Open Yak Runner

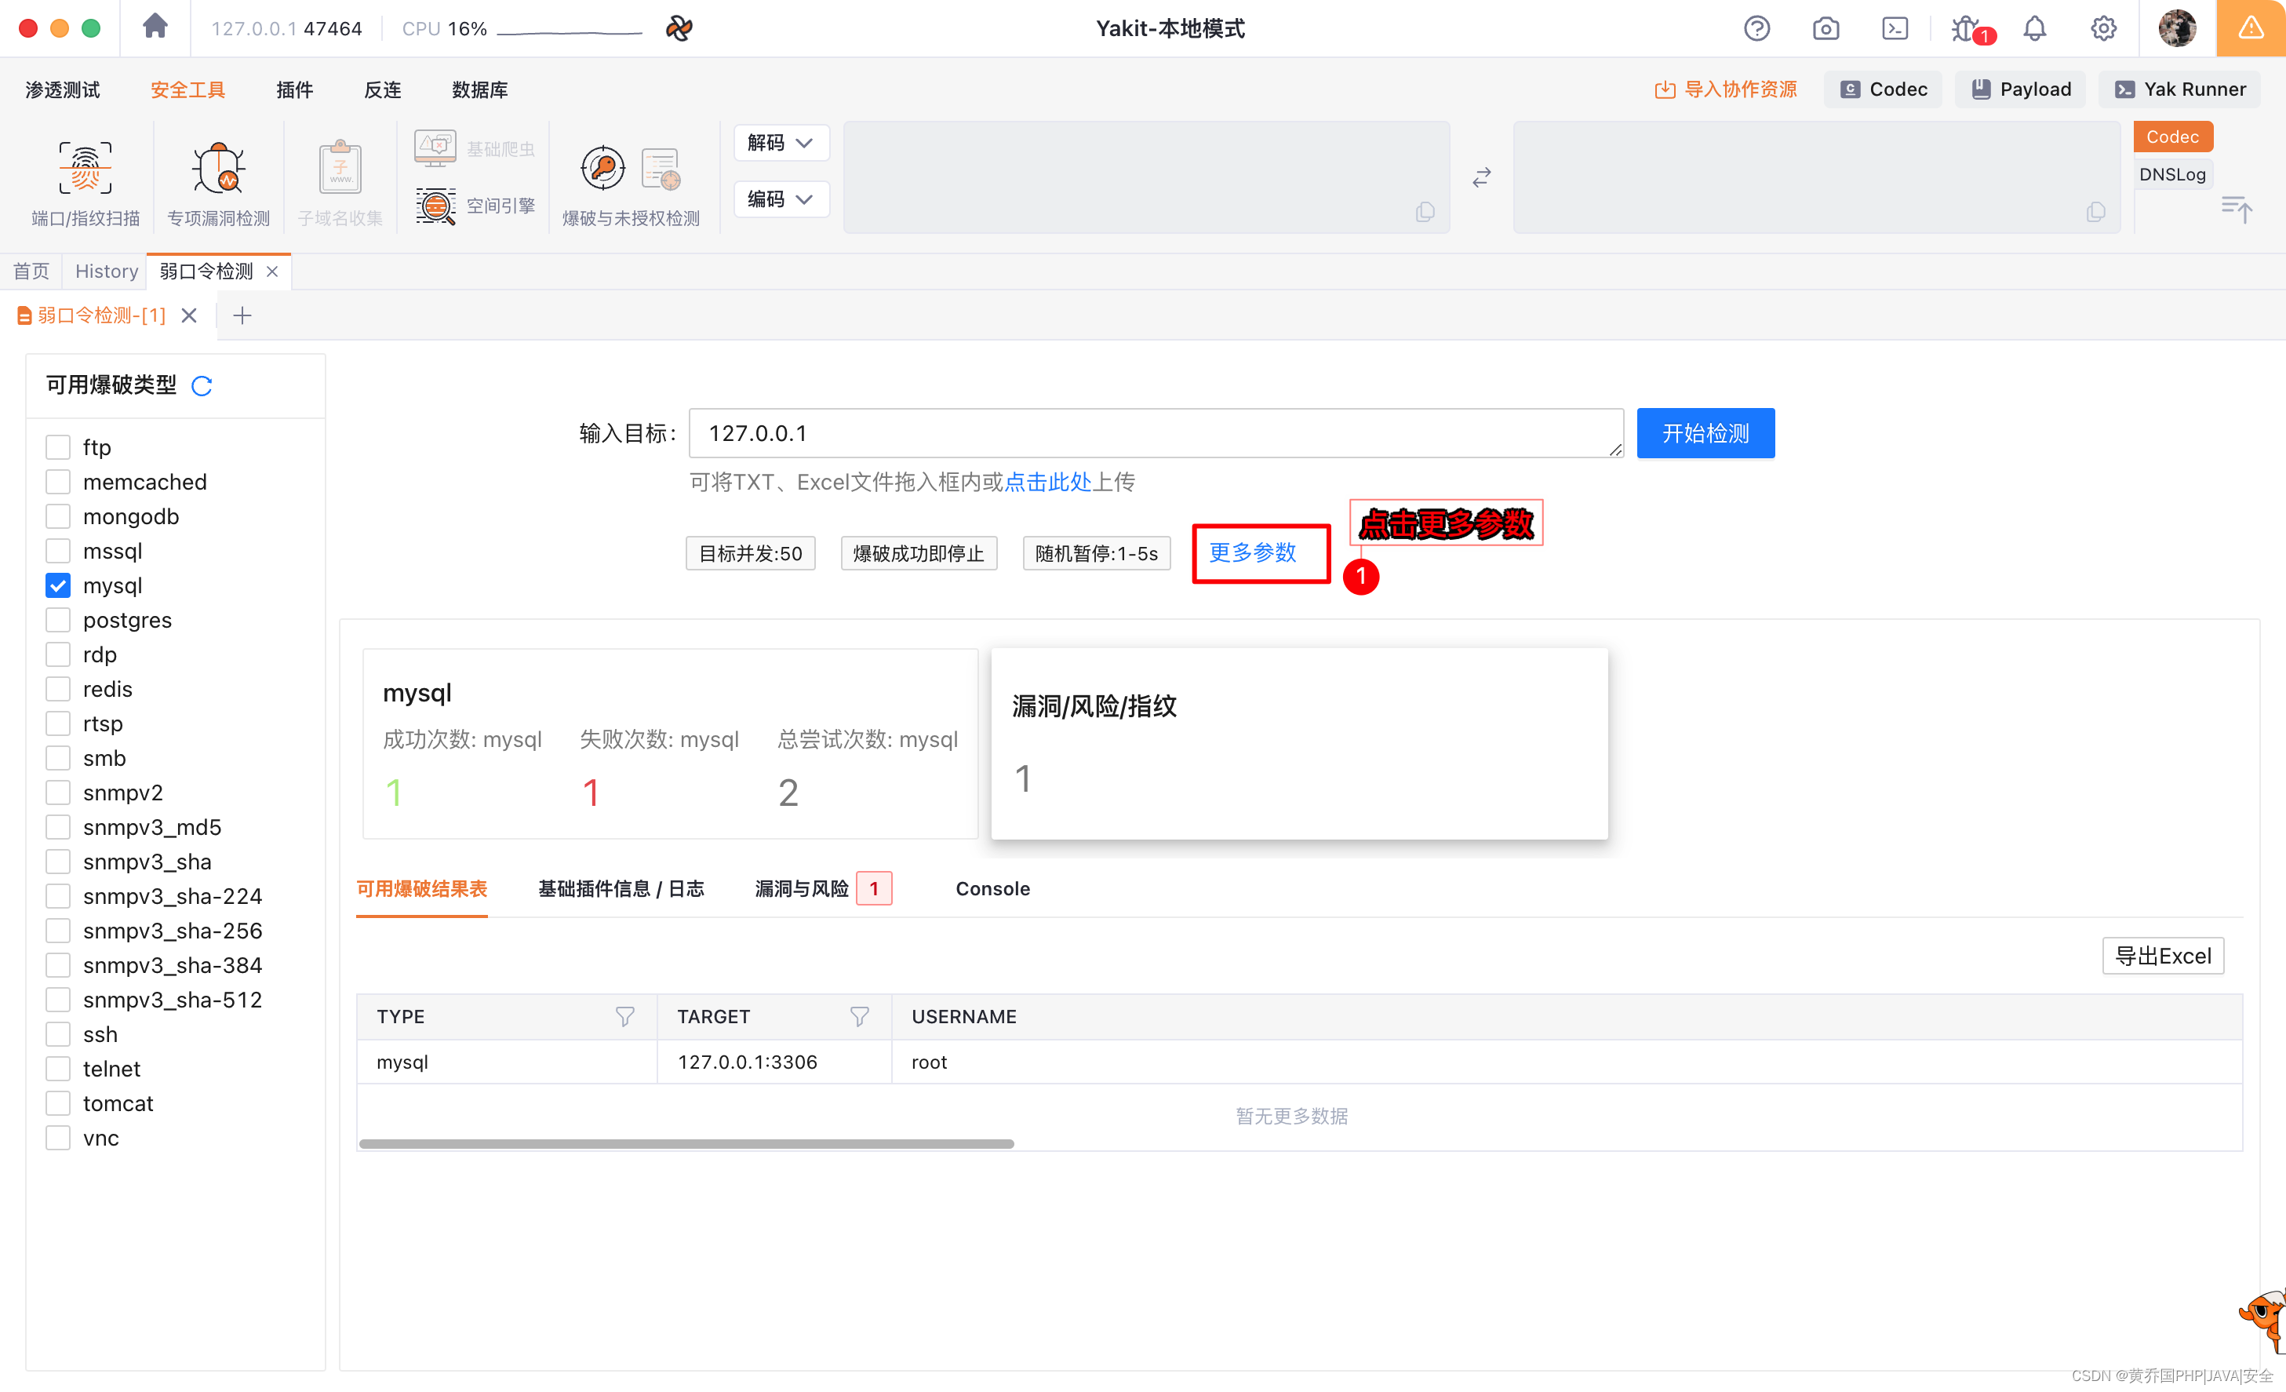click(x=2179, y=89)
